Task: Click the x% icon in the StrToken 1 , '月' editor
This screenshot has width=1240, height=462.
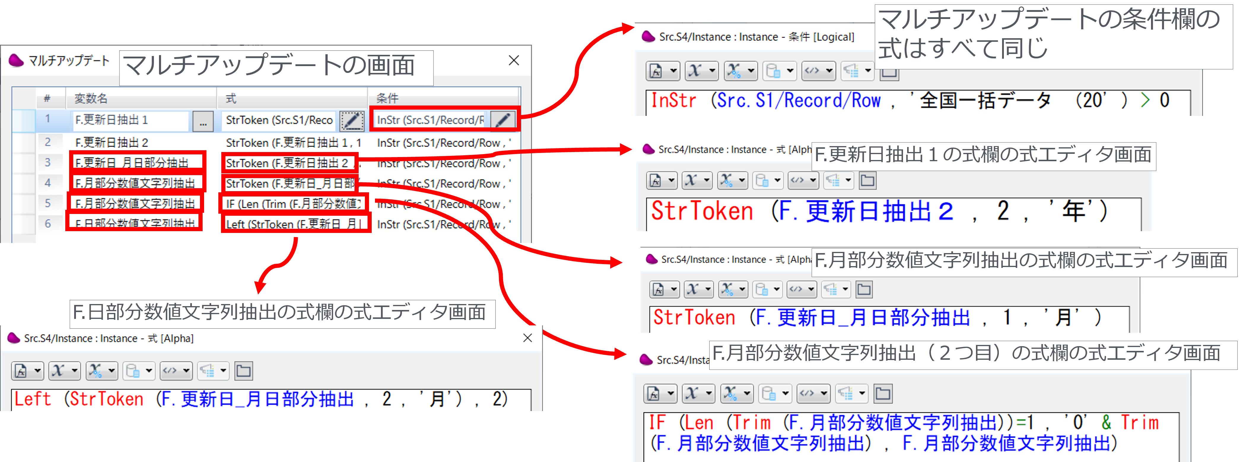Action: coord(727,290)
